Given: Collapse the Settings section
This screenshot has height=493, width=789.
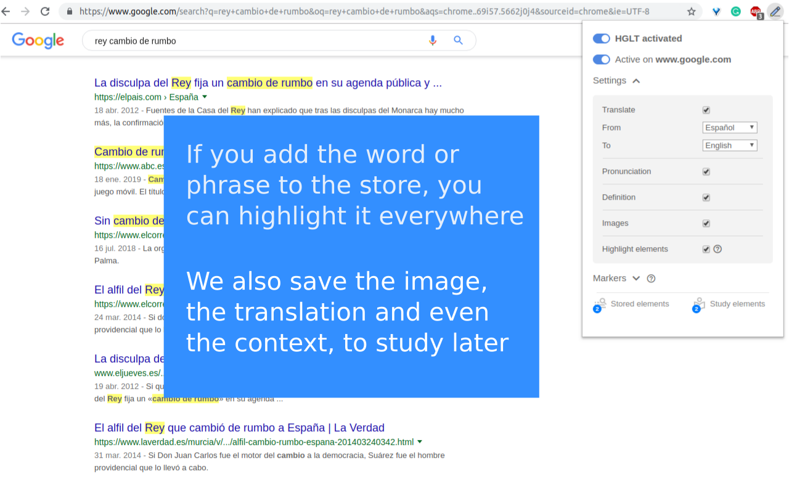Looking at the screenshot, I should tap(616, 81).
